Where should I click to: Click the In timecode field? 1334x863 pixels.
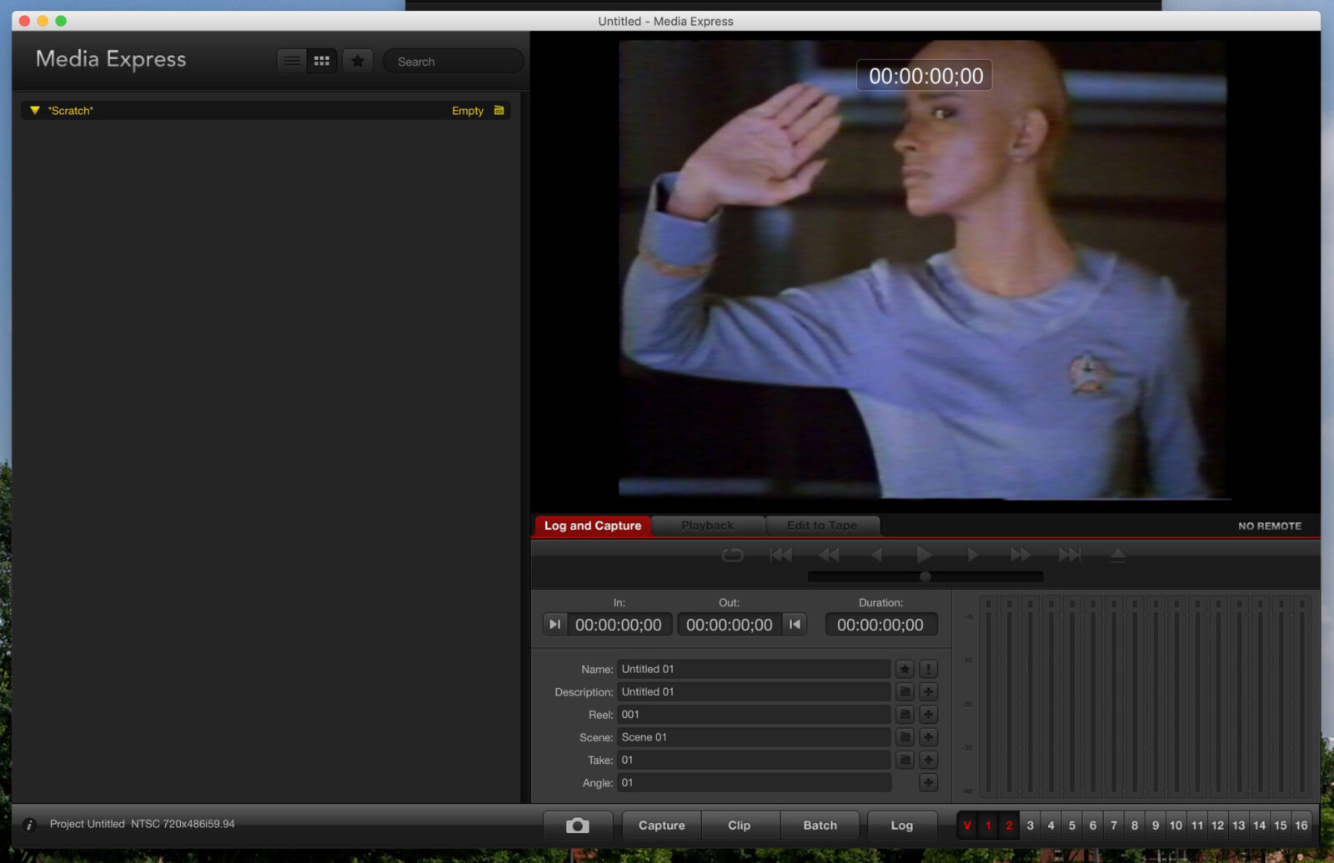pyautogui.click(x=619, y=625)
